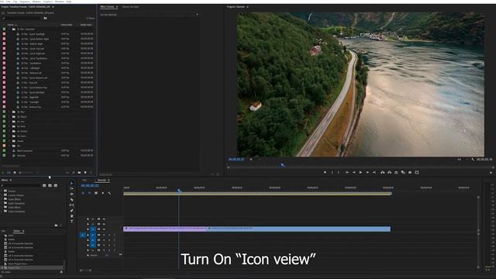The width and height of the screenshot is (496, 279).
Task: Step forward one frame in Program Monitor
Action: tap(367, 172)
